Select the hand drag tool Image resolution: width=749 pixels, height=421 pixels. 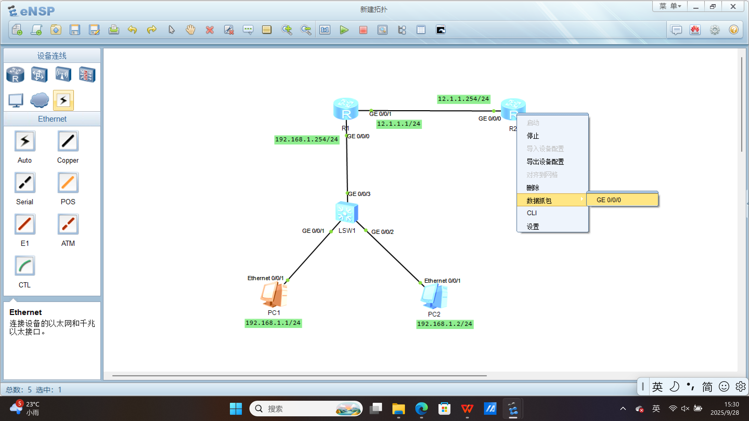point(190,30)
